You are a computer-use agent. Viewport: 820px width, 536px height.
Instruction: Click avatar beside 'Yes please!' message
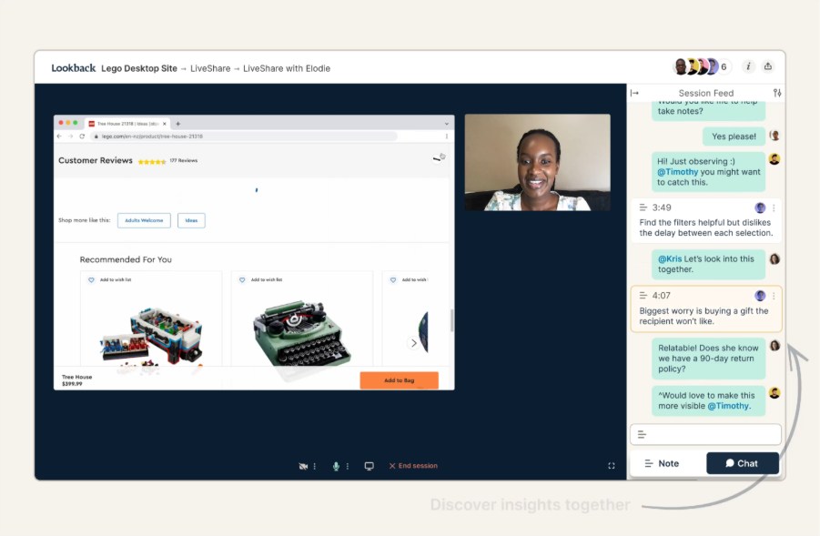coord(774,136)
